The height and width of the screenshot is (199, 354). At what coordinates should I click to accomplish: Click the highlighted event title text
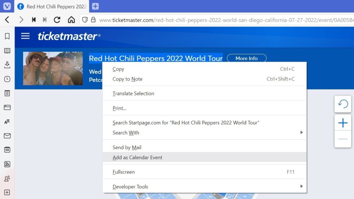point(156,58)
